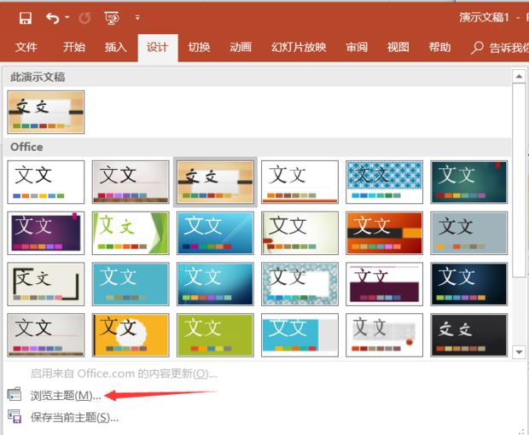The width and height of the screenshot is (529, 435).
Task: Click the Save icon in quick access toolbar
Action: pyautogui.click(x=26, y=18)
